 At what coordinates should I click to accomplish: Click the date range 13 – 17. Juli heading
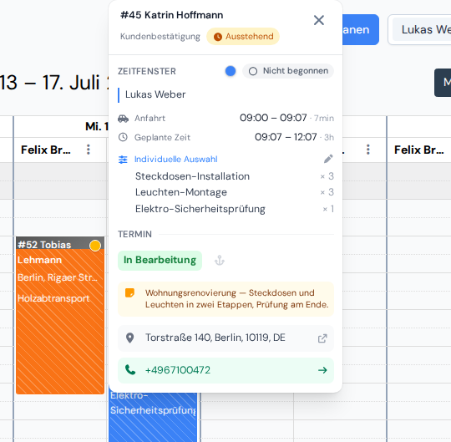(x=54, y=83)
